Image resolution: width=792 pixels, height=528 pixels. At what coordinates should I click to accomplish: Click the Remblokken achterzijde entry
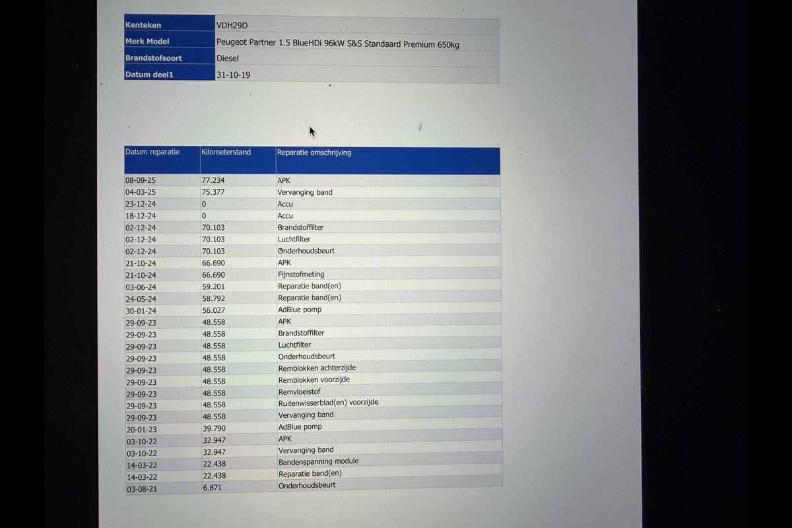pyautogui.click(x=317, y=368)
